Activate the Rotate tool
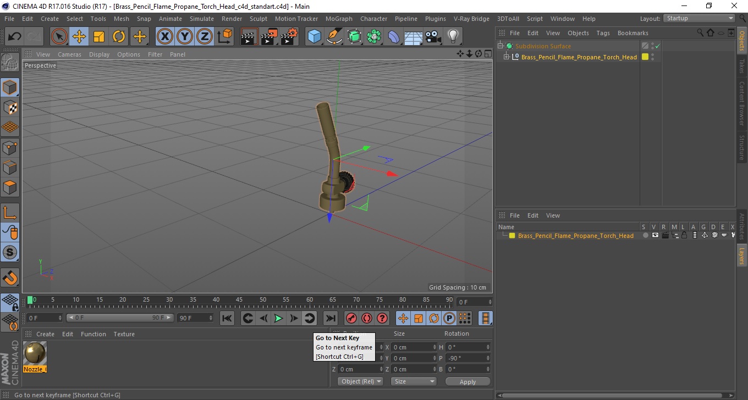The width and height of the screenshot is (748, 400). [119, 37]
